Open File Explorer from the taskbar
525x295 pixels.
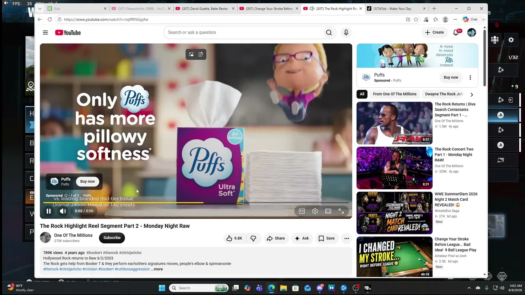tap(283, 288)
